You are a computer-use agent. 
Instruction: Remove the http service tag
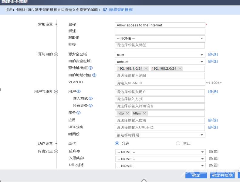click(127, 113)
